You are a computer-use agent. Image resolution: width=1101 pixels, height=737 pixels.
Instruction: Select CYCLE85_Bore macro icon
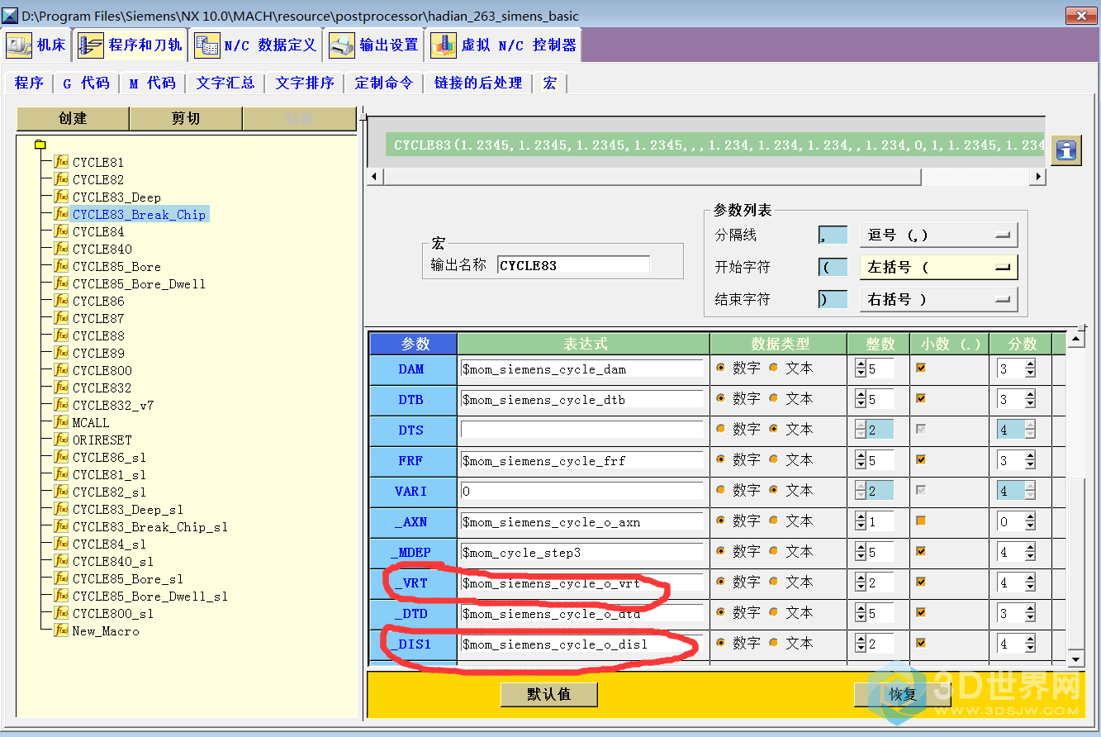(x=61, y=266)
